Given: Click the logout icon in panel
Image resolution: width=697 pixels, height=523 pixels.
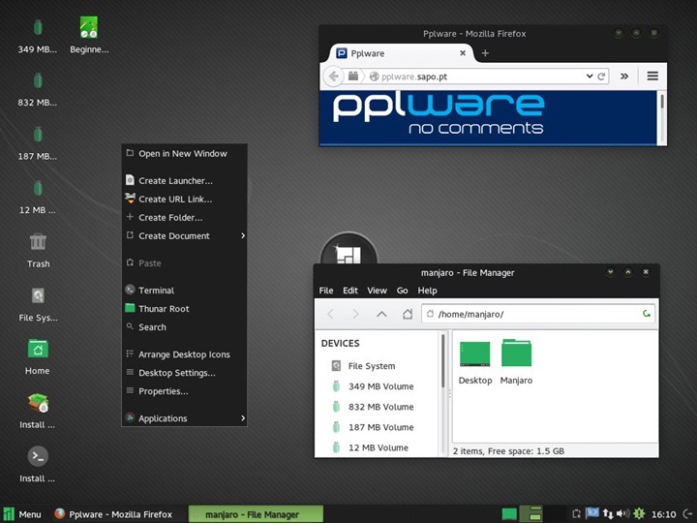Looking at the screenshot, I should 687,514.
